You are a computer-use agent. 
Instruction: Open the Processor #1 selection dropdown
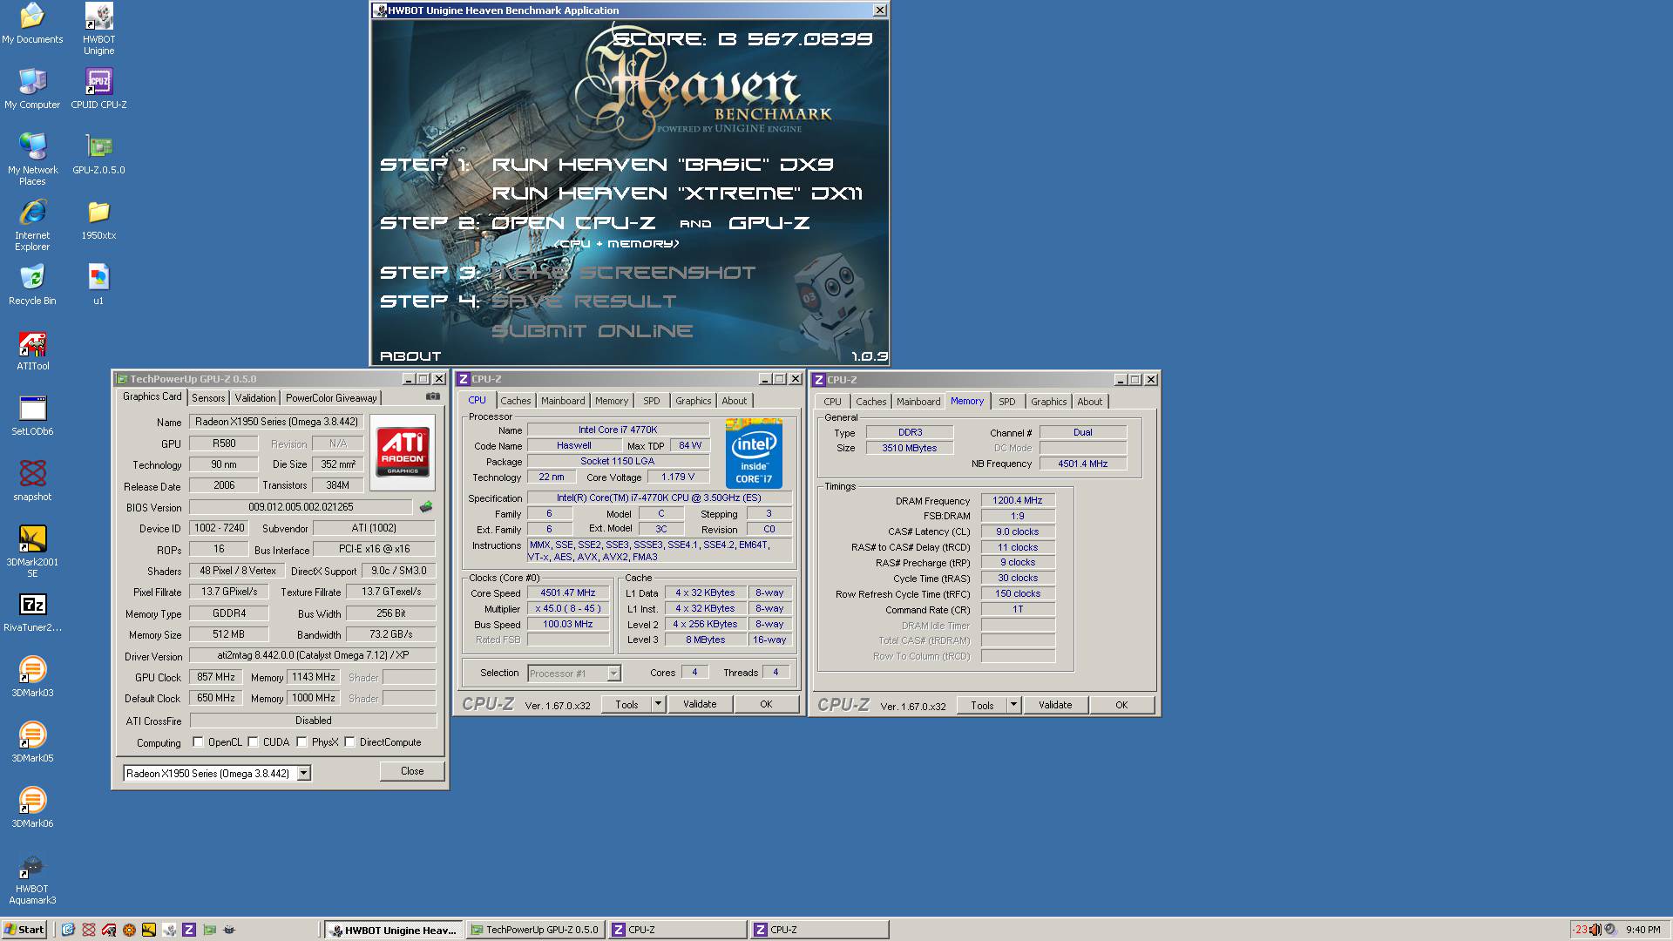[613, 673]
